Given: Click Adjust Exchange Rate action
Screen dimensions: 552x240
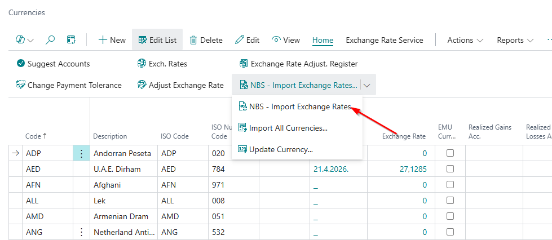Looking at the screenshot, I should (180, 85).
